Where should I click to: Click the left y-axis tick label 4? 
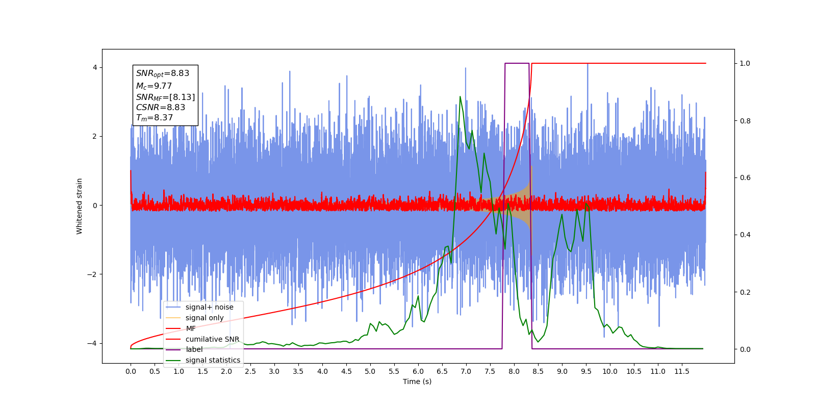[x=95, y=67]
